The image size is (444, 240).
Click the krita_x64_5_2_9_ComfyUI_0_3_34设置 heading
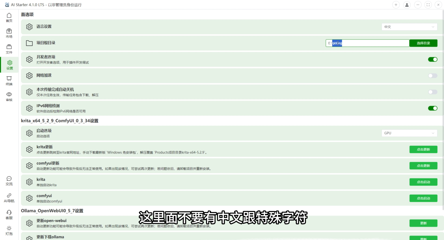tap(60, 121)
